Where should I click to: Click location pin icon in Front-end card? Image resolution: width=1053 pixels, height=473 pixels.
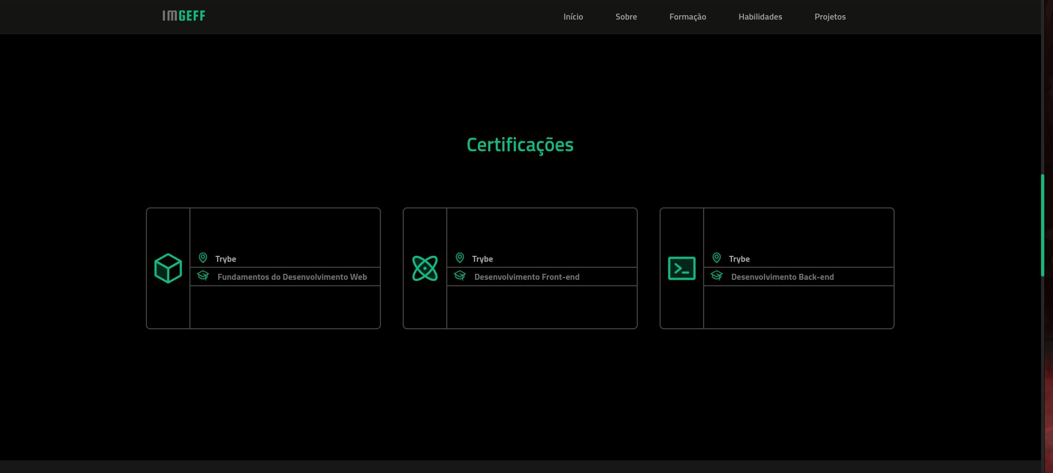coord(460,257)
